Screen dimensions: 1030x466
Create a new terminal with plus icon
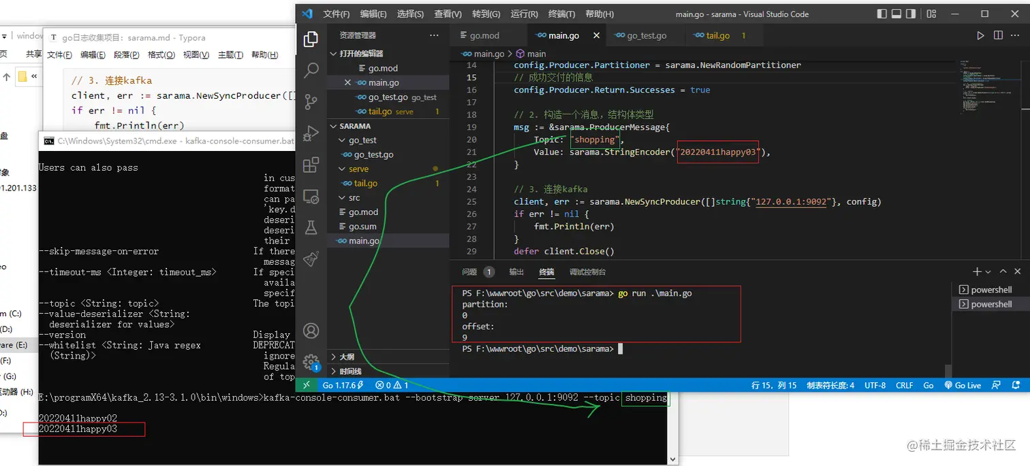click(x=977, y=271)
